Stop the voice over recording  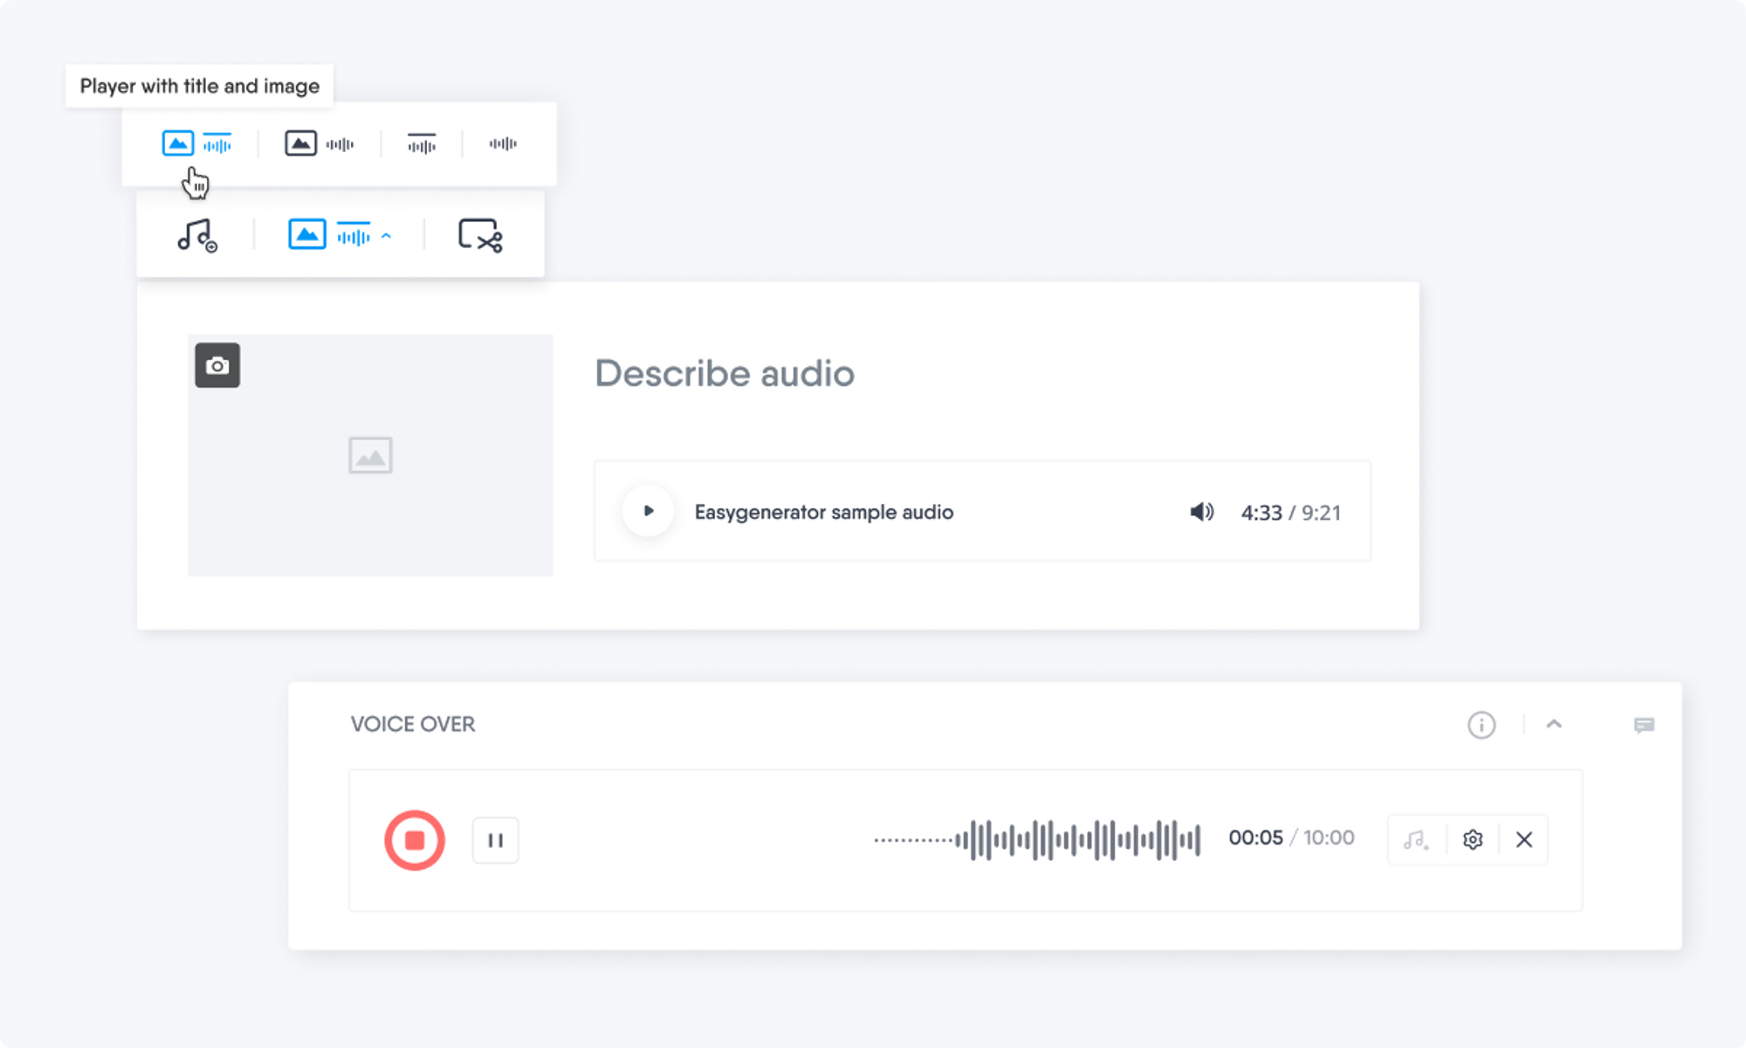tap(415, 839)
